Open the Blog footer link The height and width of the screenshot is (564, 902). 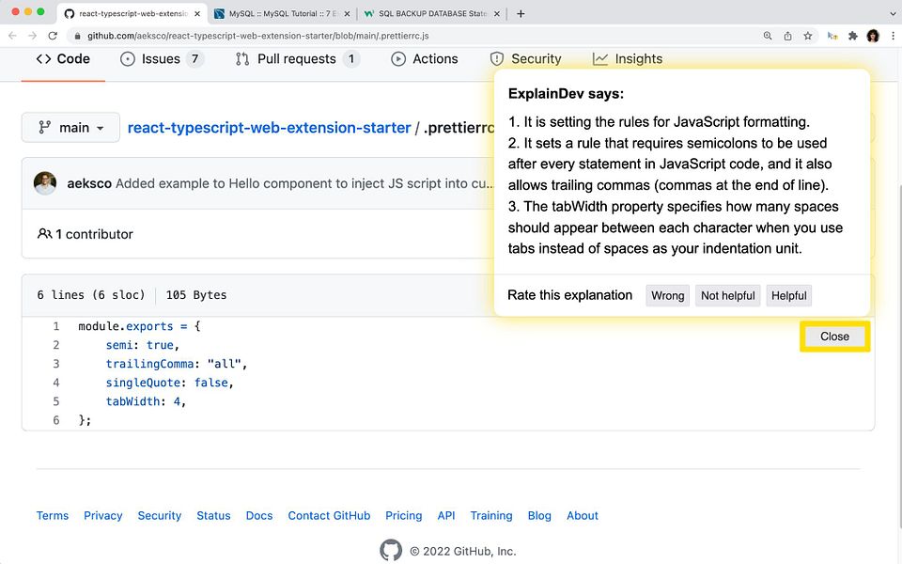coord(539,516)
